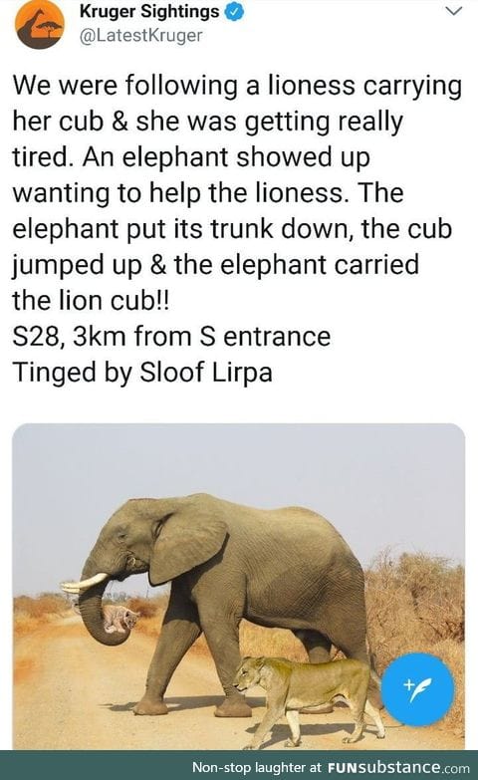Expand the tweet options chevron
This screenshot has height=780, width=478.
454,11
